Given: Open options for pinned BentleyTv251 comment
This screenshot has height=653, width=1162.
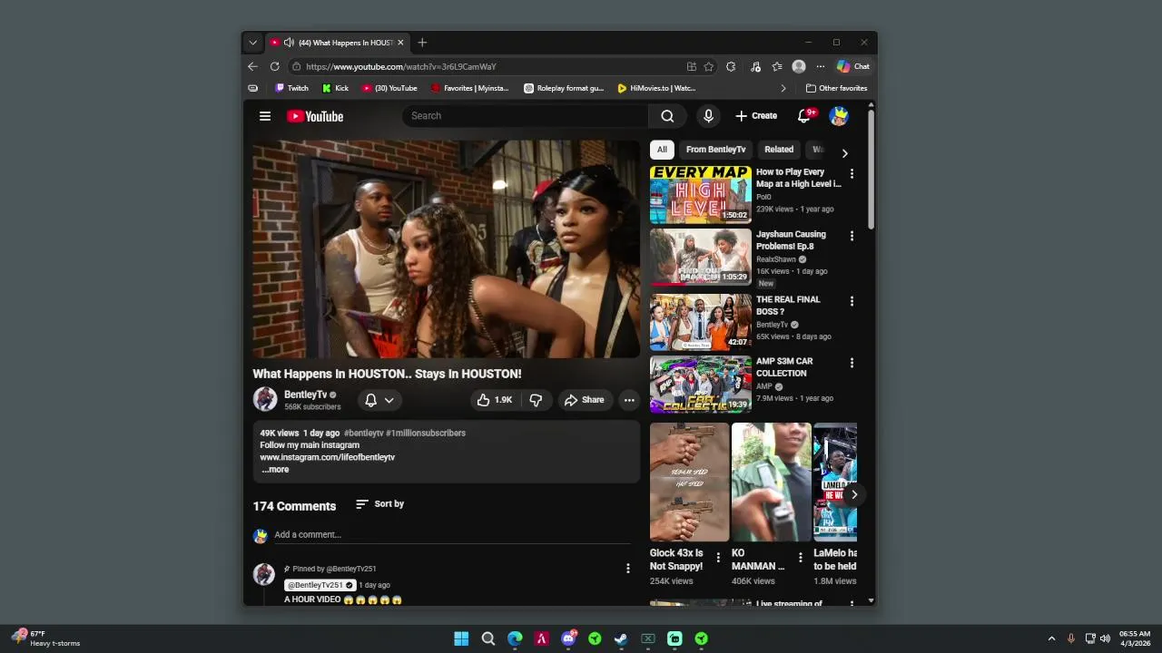Looking at the screenshot, I should (x=627, y=569).
